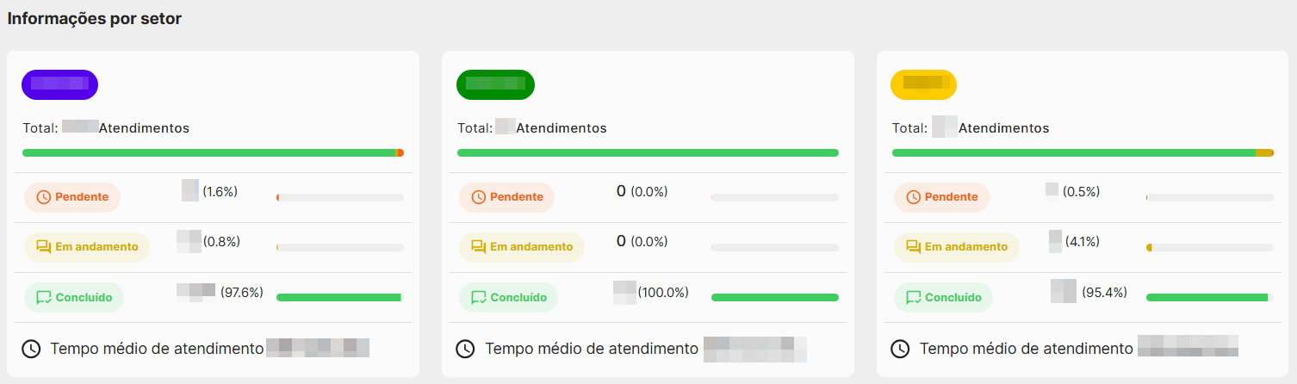This screenshot has width=1297, height=384.
Task: Click Em andamento chat icon in purple sector card
Action: (x=45, y=247)
